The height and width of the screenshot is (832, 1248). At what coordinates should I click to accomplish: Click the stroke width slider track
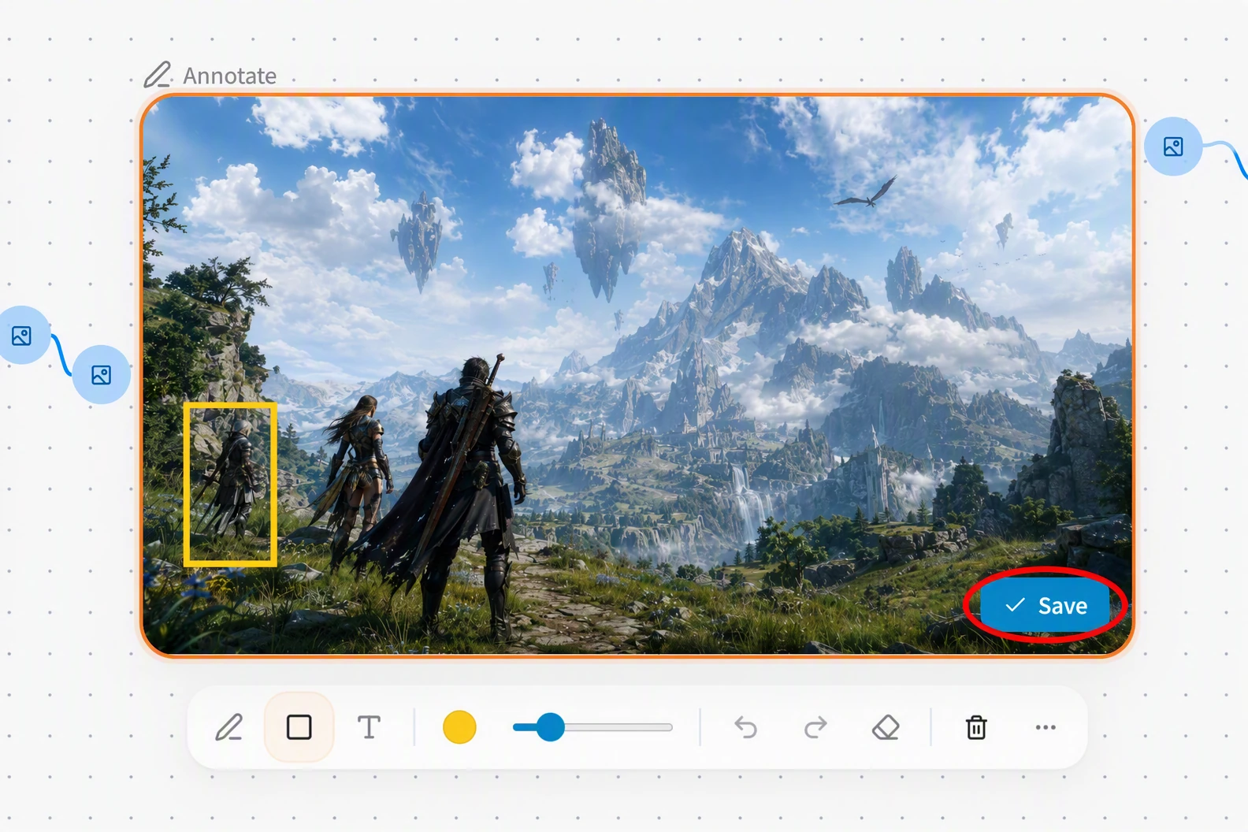point(592,727)
